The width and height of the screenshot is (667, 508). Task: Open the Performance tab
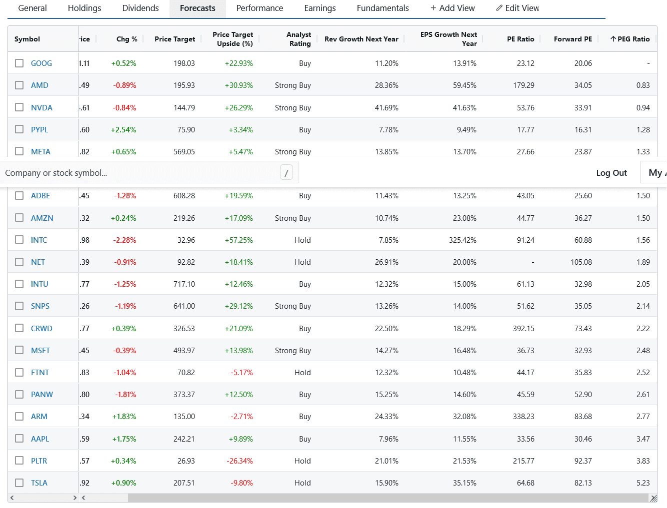pyautogui.click(x=259, y=8)
